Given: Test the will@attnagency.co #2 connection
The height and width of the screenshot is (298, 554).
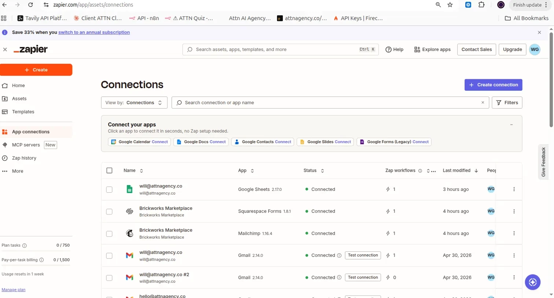Looking at the screenshot, I should click(363, 277).
